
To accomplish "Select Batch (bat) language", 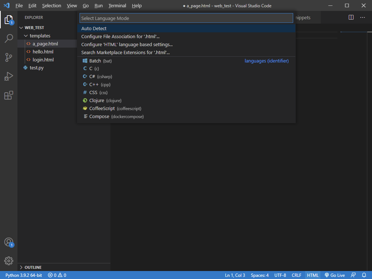I will 186,61.
